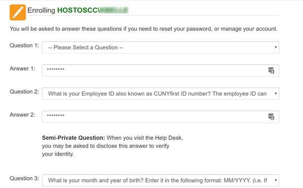Click the 'Question 1:' label
The width and height of the screenshot is (303, 188).
click(25, 45)
